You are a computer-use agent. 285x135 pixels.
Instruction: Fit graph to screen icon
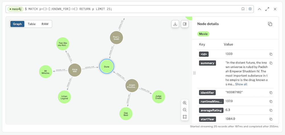coord(185,117)
